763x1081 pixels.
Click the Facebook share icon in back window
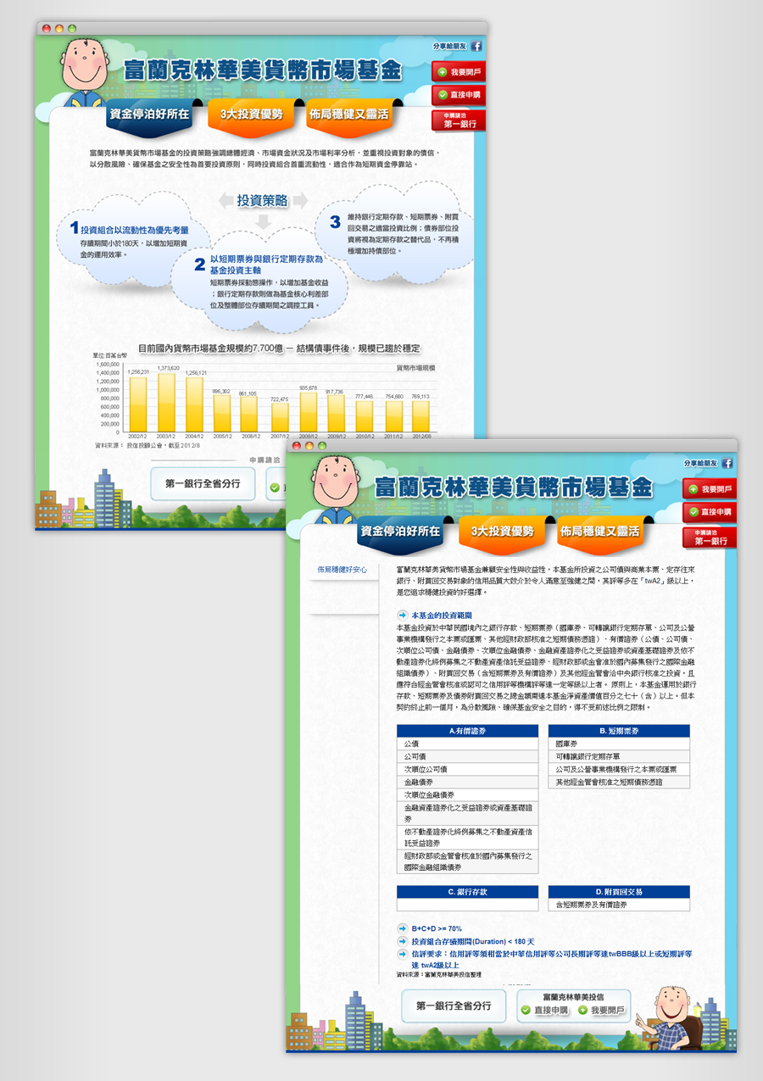coord(476,47)
